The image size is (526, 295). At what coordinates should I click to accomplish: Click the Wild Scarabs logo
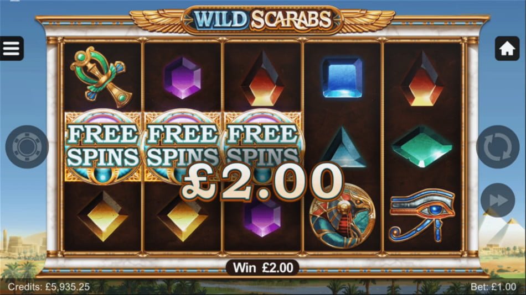262,19
